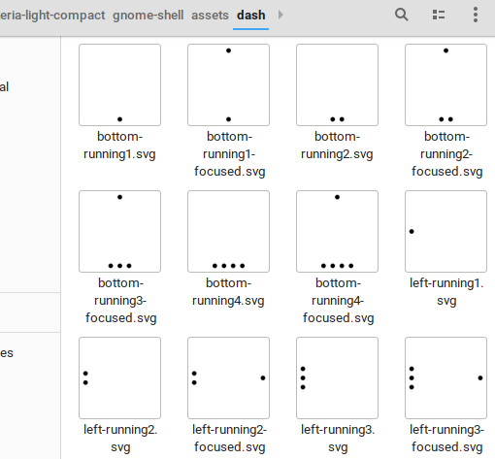Select left-running2.svg thumbnail
Viewport: 495px width, 459px height.
pos(119,377)
